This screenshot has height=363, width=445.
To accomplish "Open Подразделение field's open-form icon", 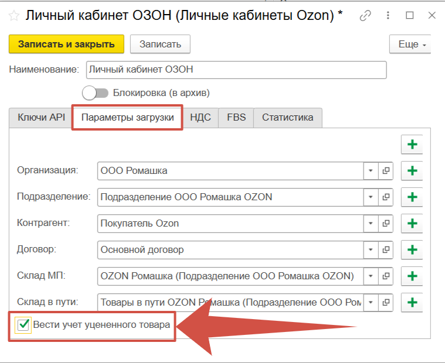I will (386, 197).
